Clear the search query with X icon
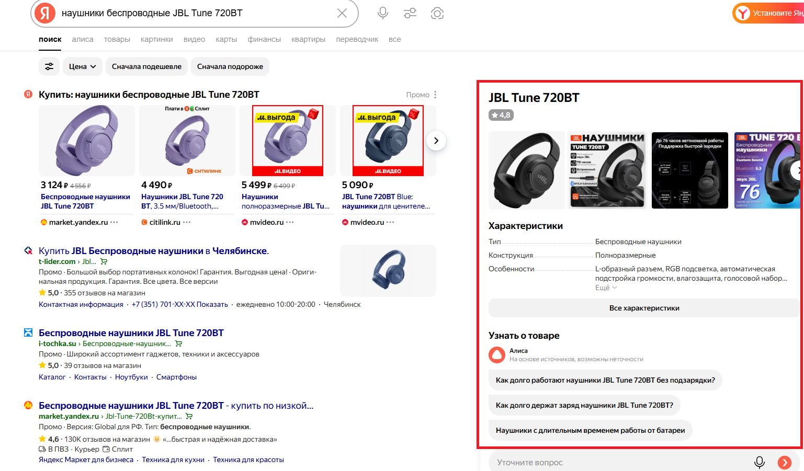804x471 pixels. click(342, 13)
